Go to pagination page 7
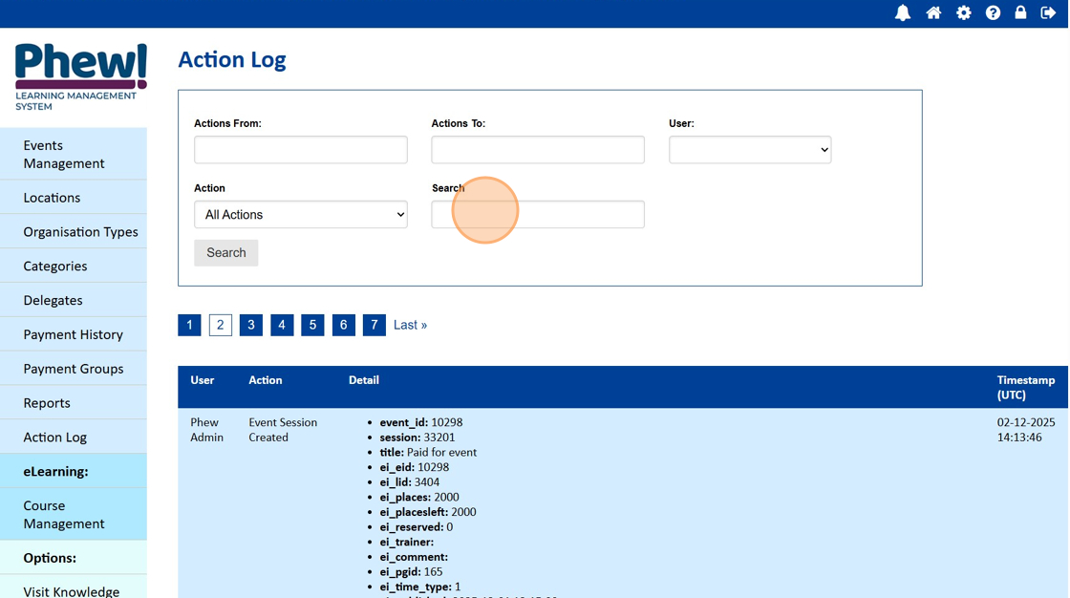1070x598 pixels. (374, 325)
